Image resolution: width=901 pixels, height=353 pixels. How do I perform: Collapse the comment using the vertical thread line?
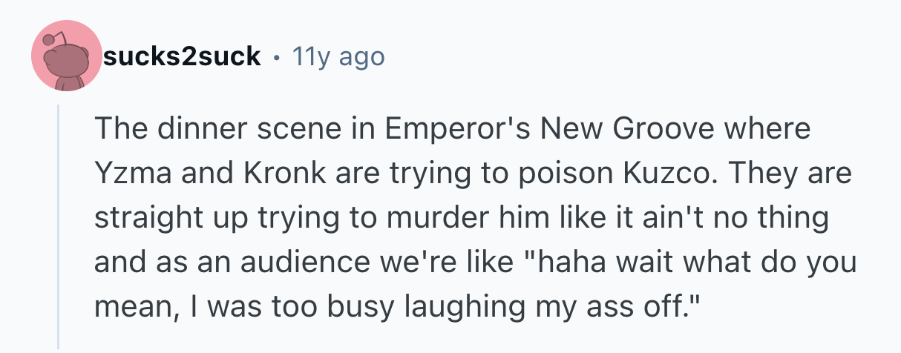(59, 222)
